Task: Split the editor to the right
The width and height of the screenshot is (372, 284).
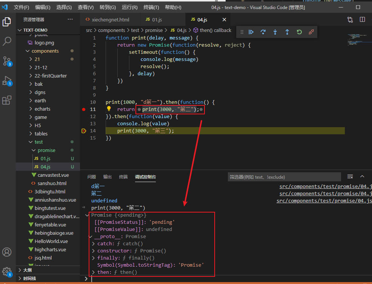Action: pos(362,20)
